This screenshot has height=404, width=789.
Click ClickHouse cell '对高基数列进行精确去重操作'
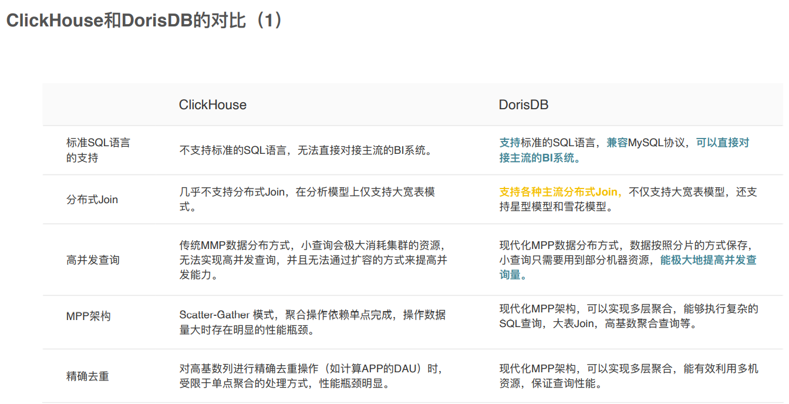310,376
